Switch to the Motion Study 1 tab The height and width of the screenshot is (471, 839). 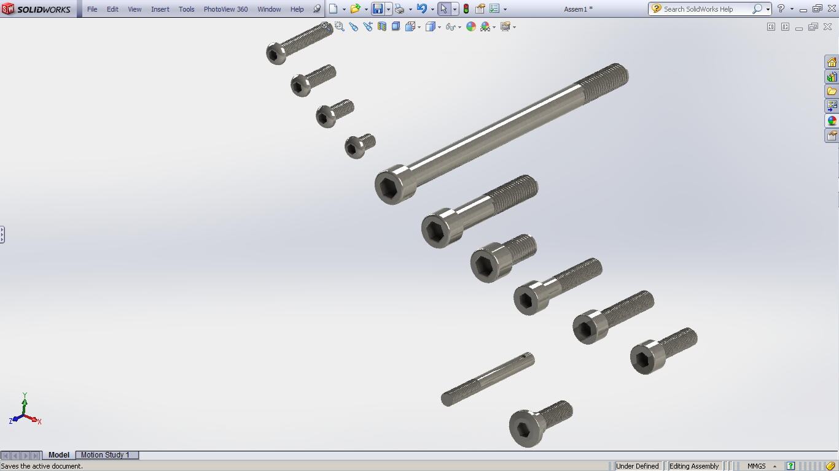pos(107,455)
